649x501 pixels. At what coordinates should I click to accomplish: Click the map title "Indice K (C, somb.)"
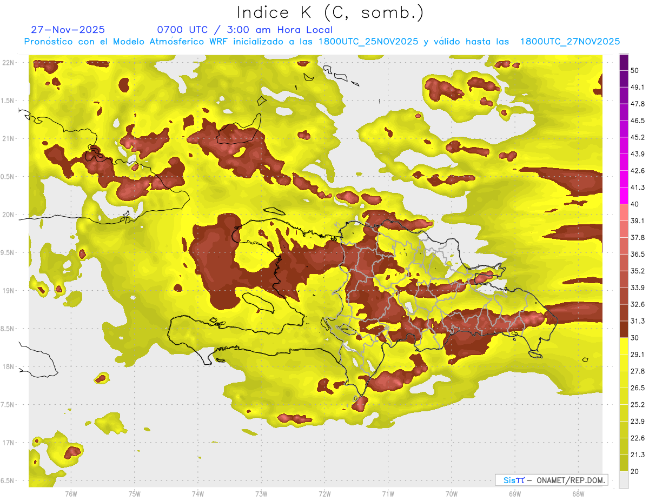[x=330, y=12]
